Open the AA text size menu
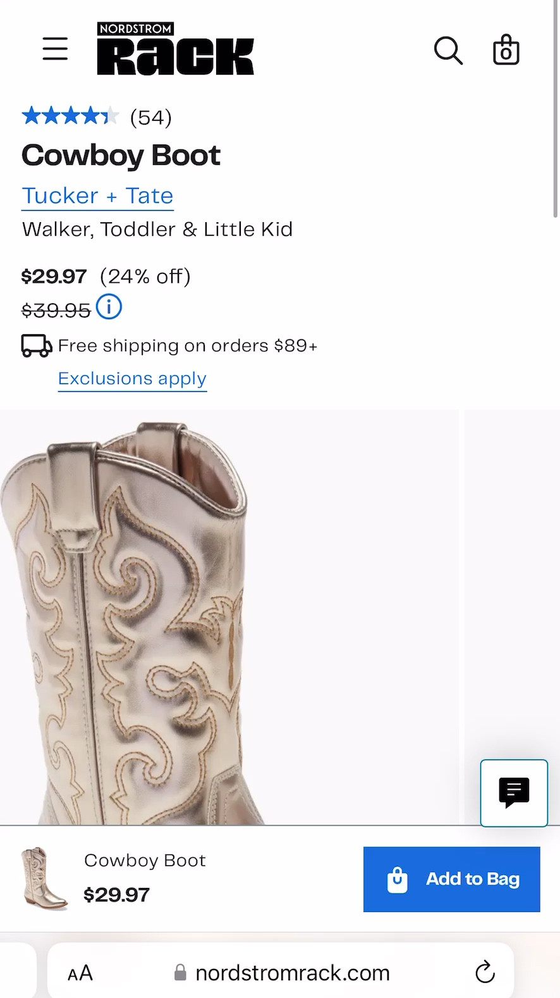The height and width of the screenshot is (998, 560). point(80,972)
